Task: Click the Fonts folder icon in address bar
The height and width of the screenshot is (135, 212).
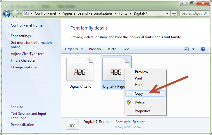Action: coord(26,13)
